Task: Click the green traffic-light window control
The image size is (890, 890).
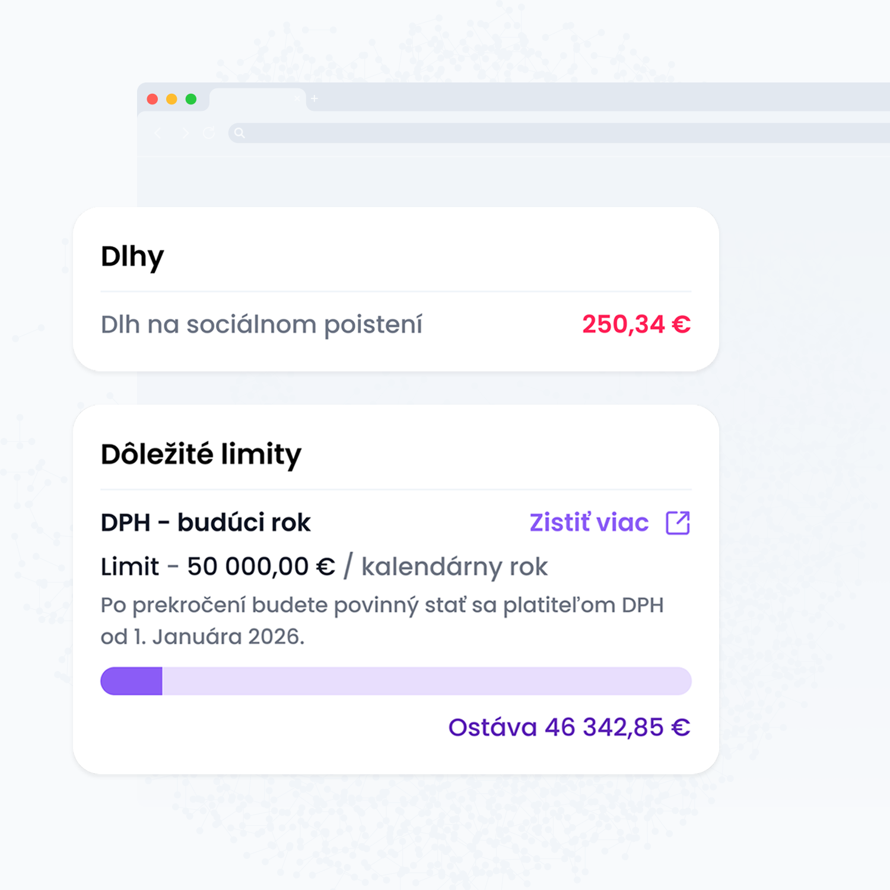Action: click(x=190, y=99)
